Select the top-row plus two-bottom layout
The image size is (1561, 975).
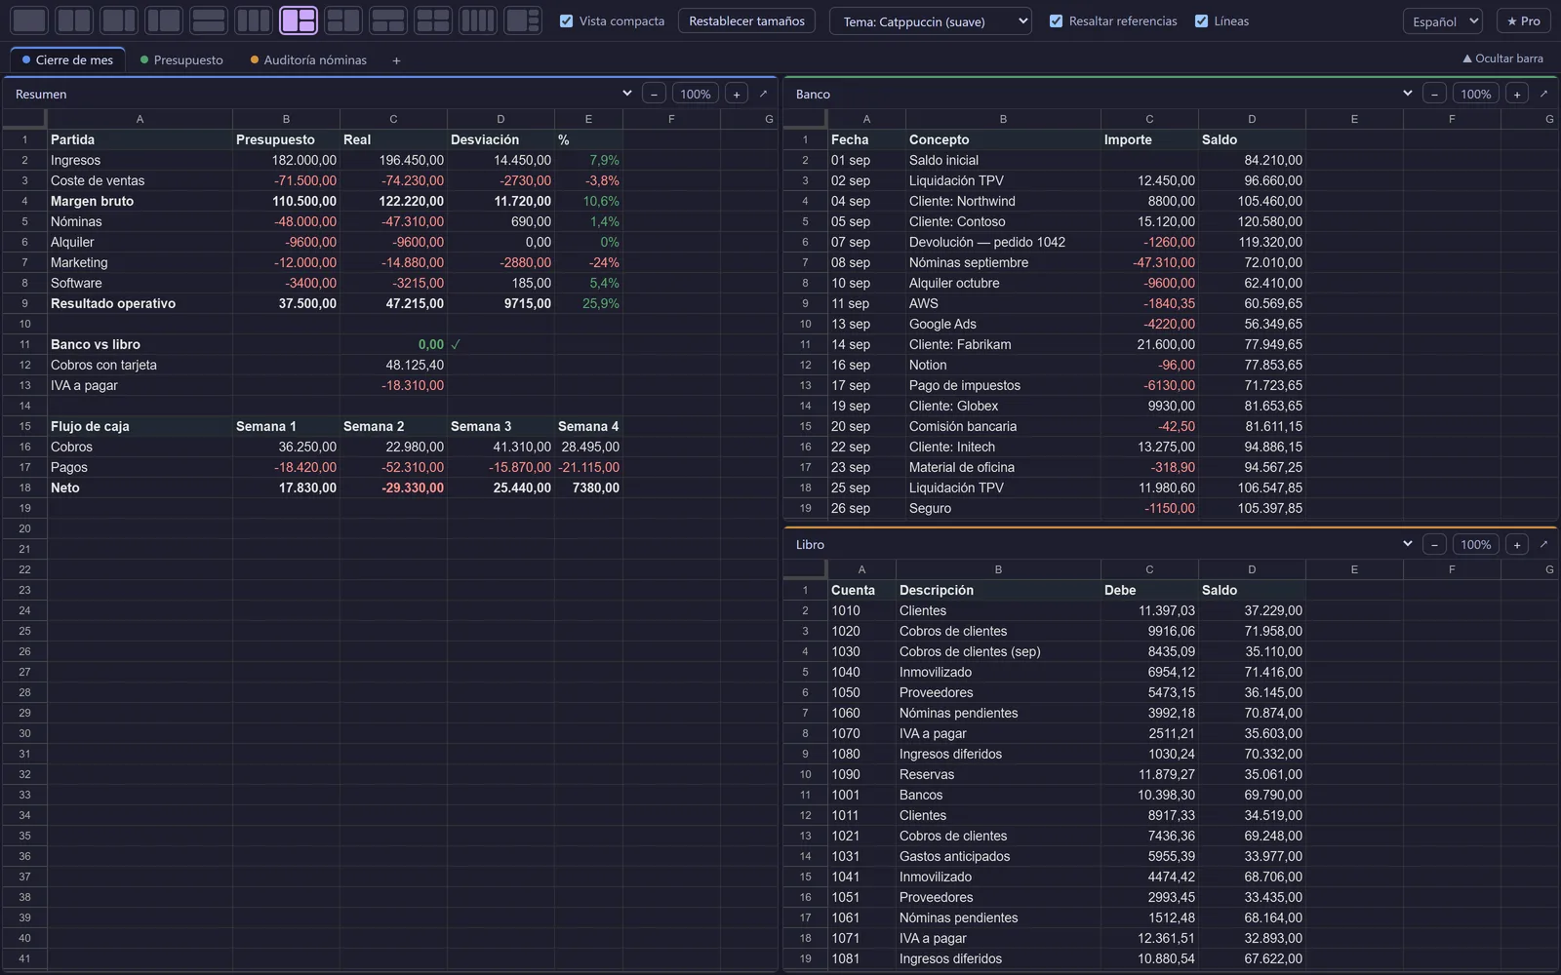388,20
